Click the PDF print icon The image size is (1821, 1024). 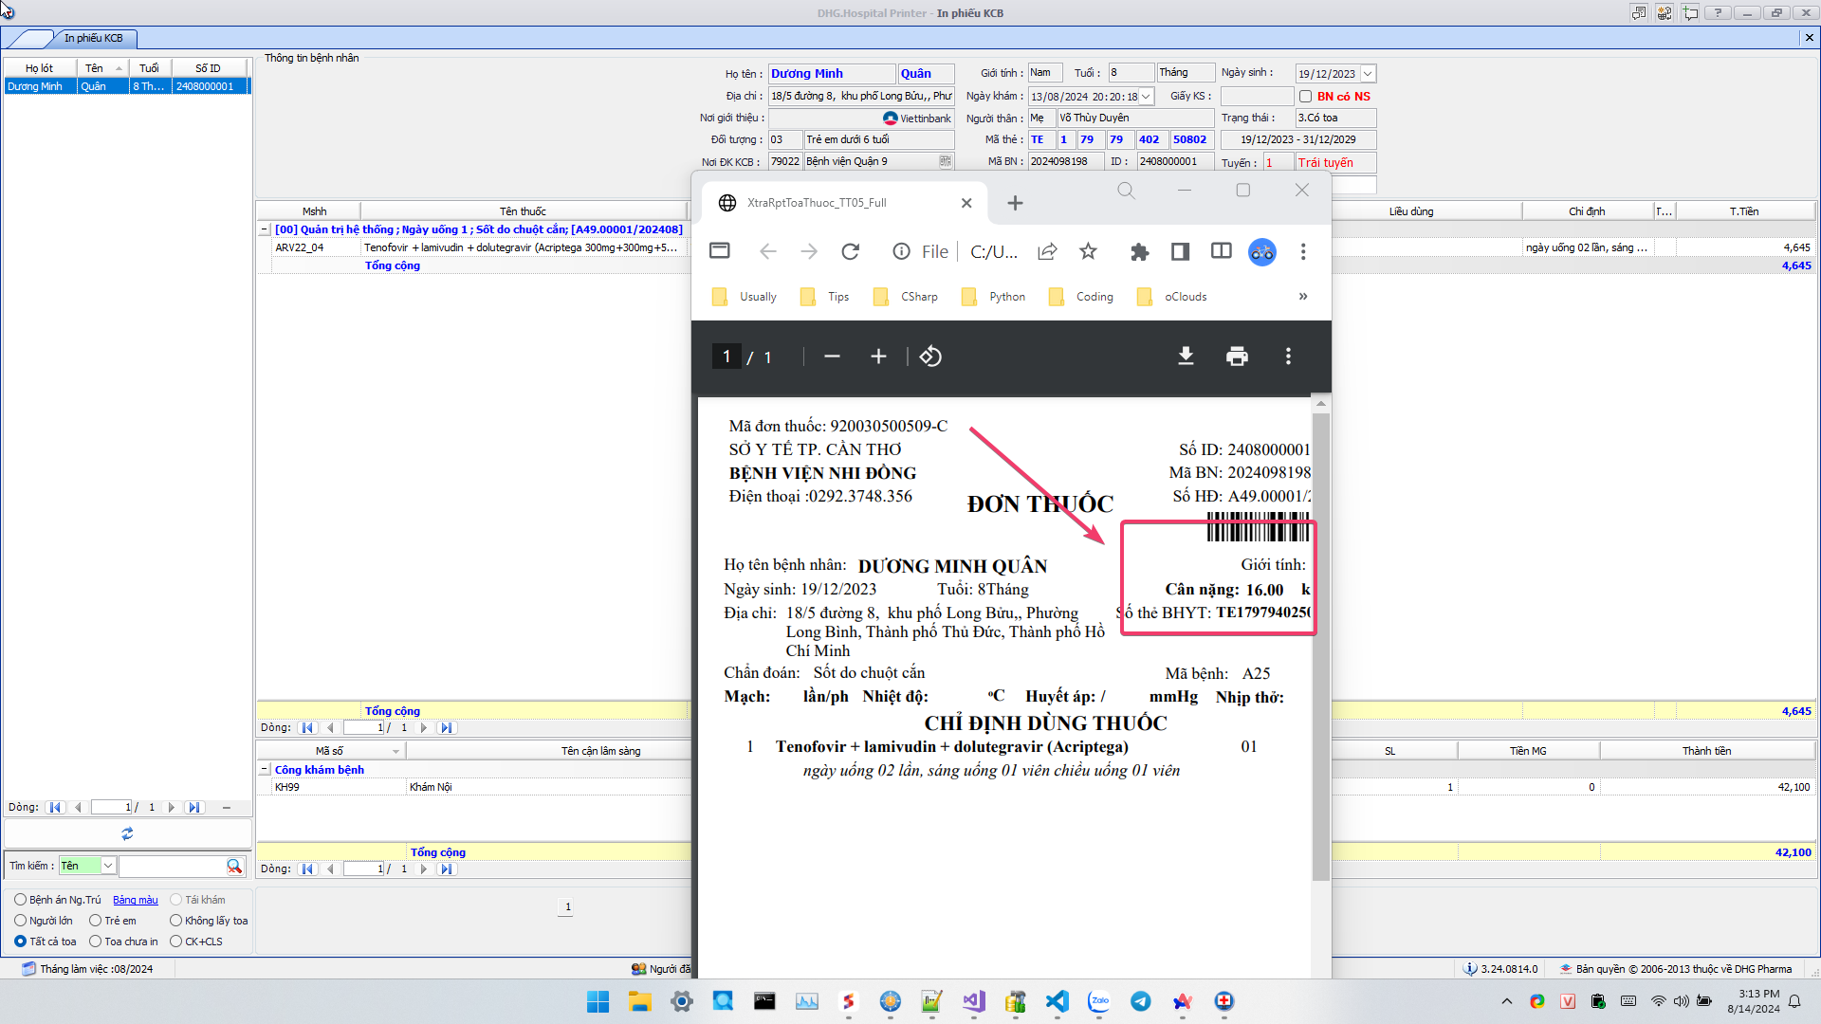(x=1237, y=357)
